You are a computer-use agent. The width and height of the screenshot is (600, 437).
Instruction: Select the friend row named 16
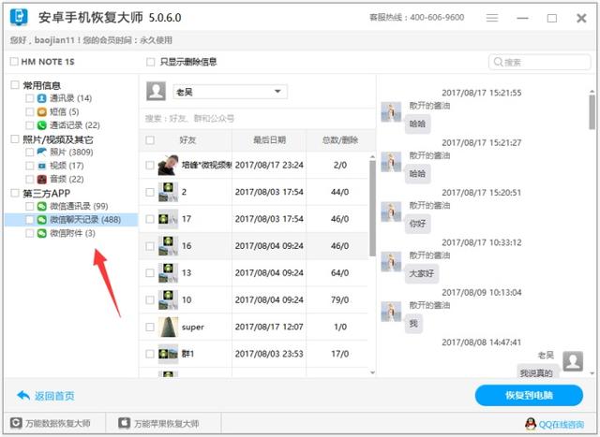click(254, 246)
